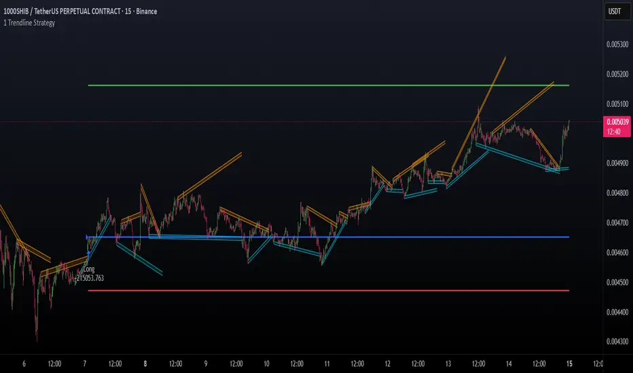Screen dimensions: 633x373
Task: Click date label 10 on time axis
Action: click(x=266, y=364)
